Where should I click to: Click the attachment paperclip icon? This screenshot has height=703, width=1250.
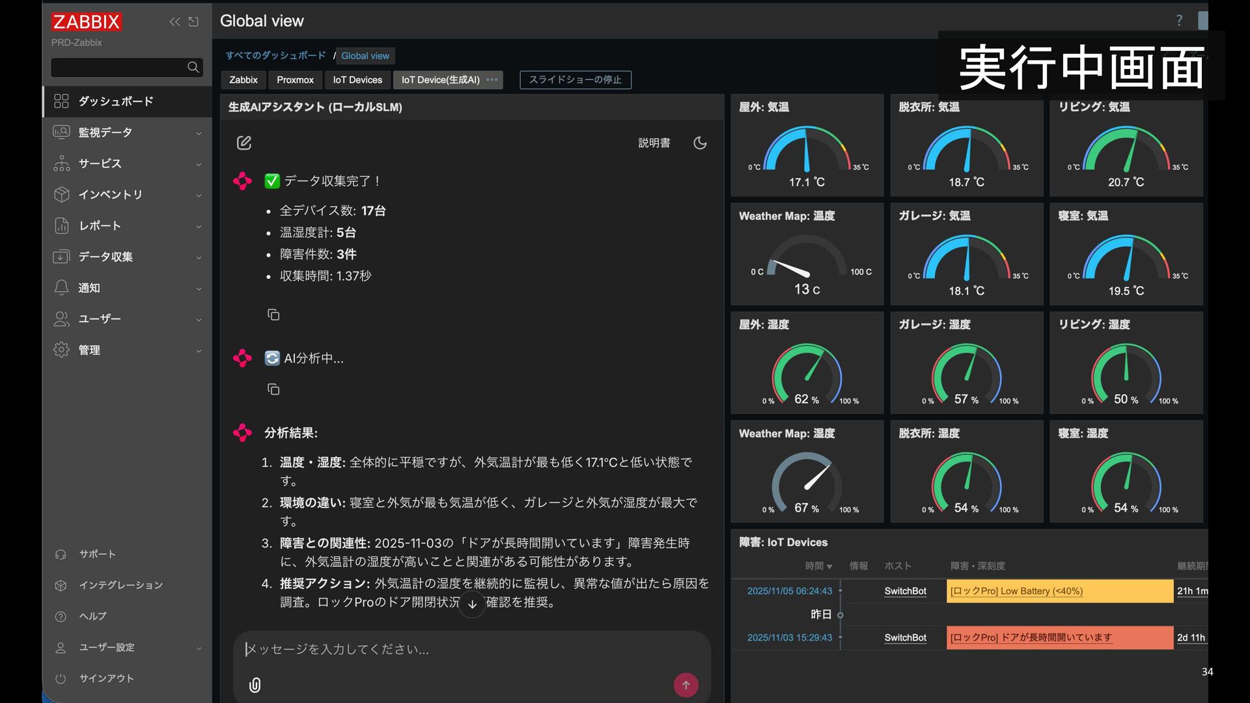[x=255, y=685]
